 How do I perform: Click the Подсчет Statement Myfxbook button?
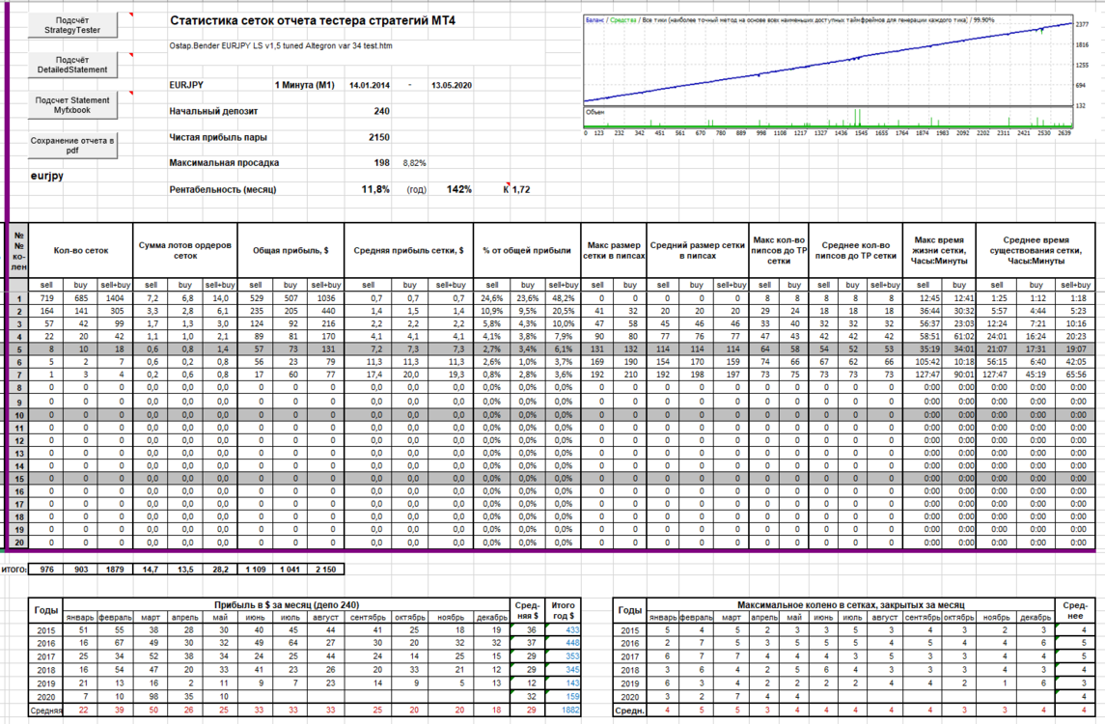[72, 105]
